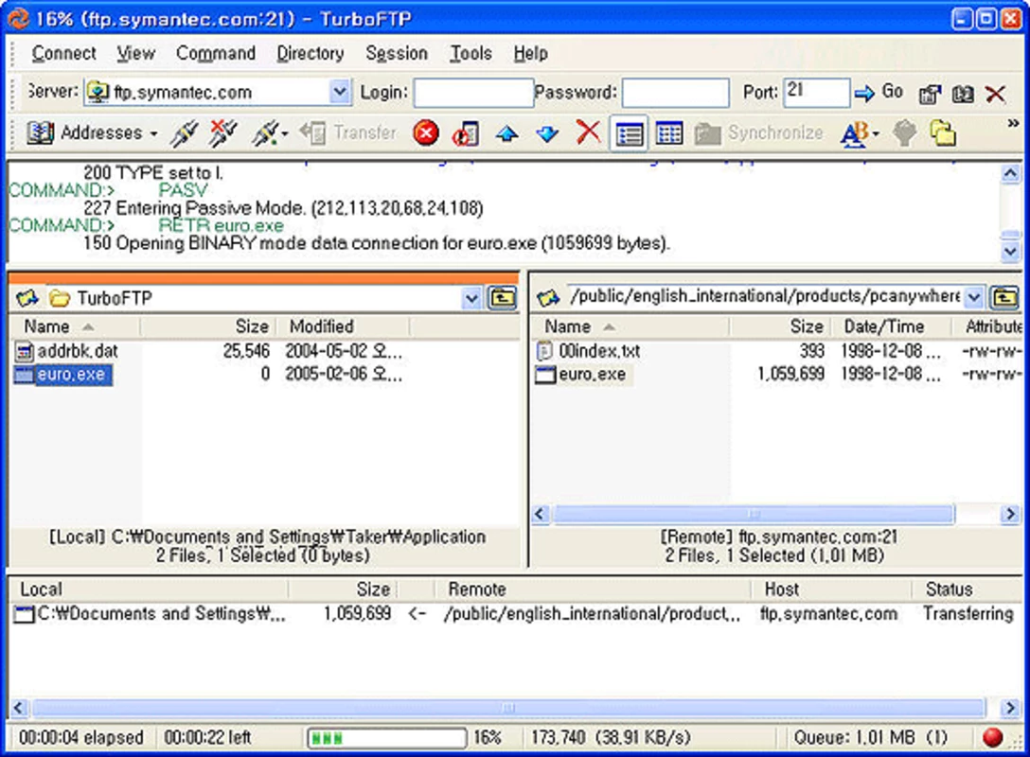1030x757 pixels.
Task: Click the blue upload arrow icon
Action: (506, 134)
